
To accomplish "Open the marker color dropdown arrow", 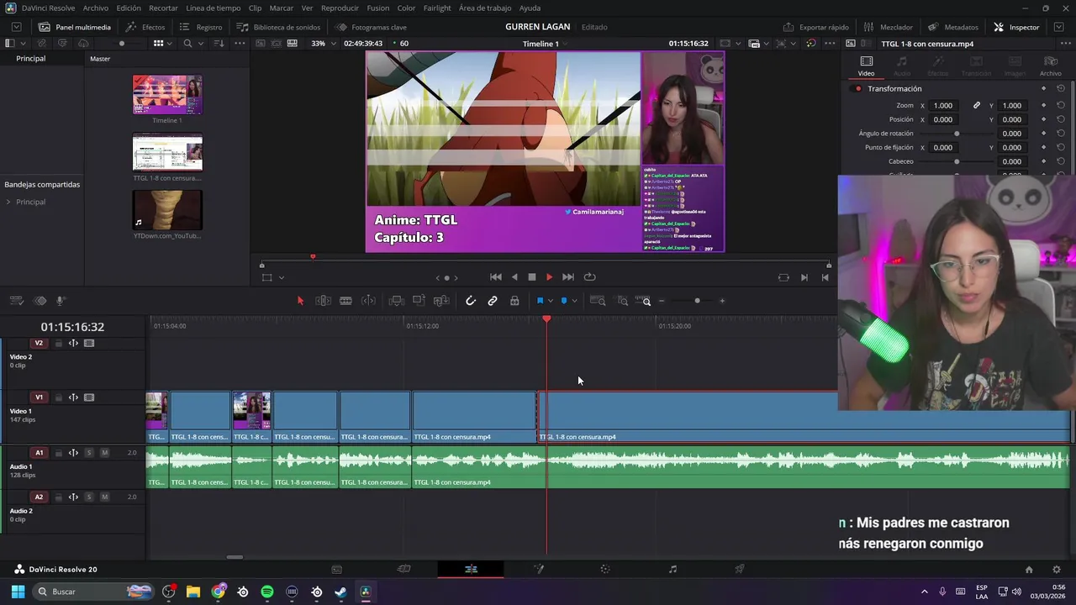I will [x=574, y=301].
